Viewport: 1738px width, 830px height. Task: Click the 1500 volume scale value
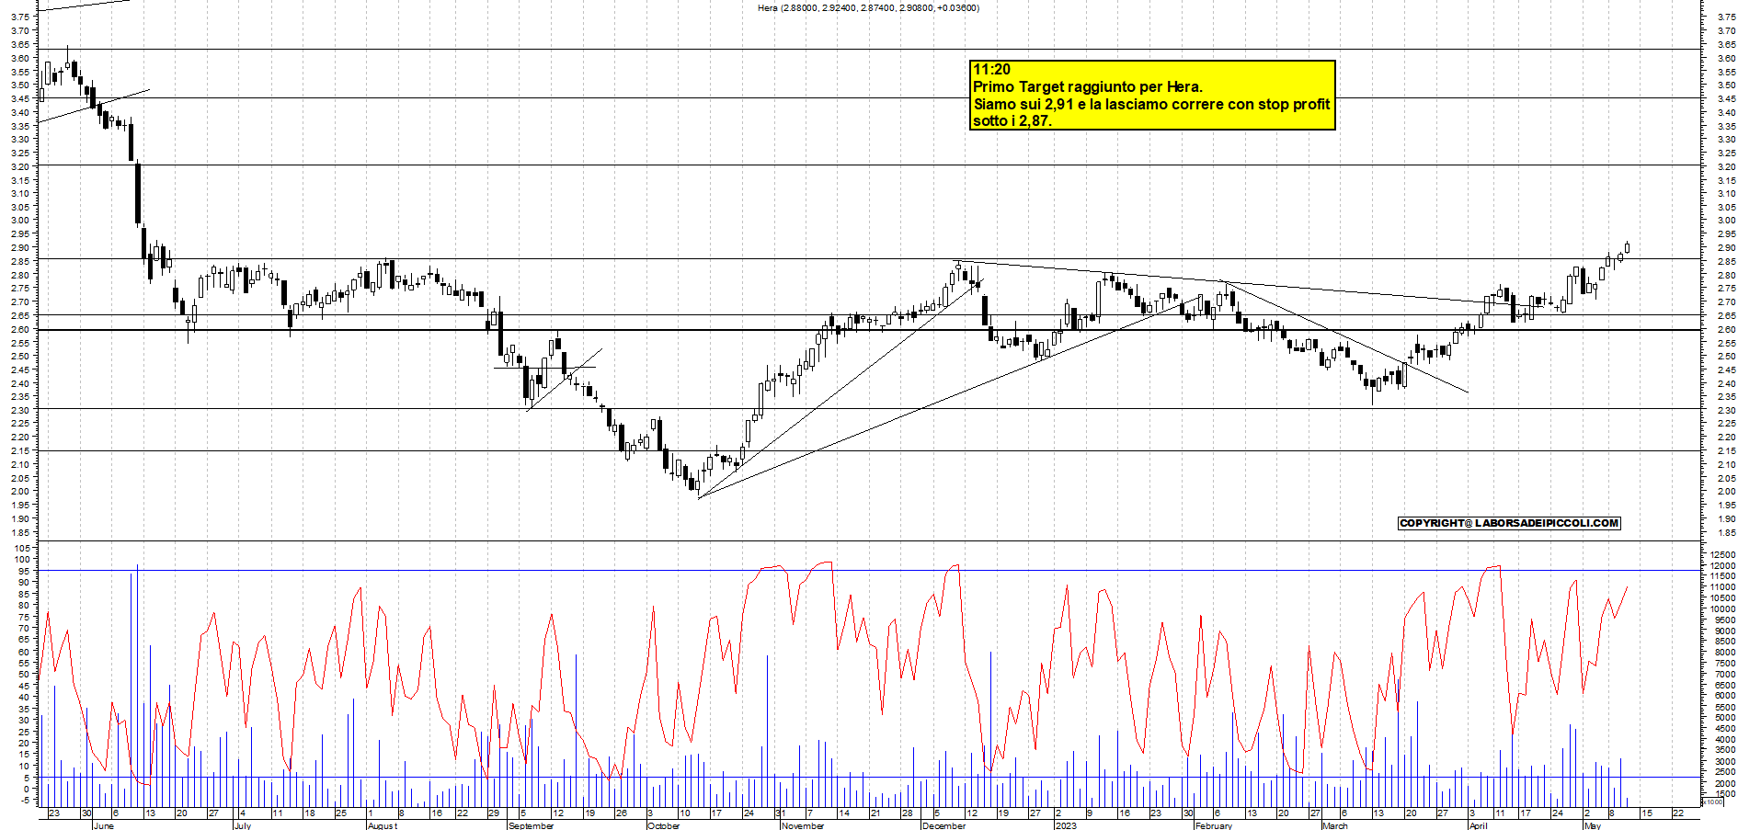pyautogui.click(x=1724, y=793)
